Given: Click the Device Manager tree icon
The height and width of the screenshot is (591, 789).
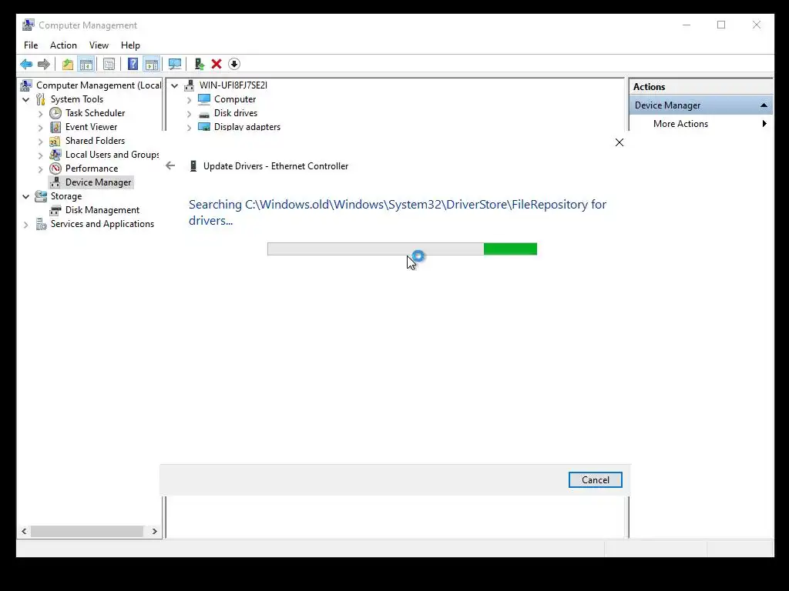Looking at the screenshot, I should click(x=55, y=182).
